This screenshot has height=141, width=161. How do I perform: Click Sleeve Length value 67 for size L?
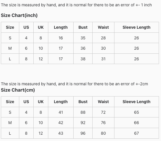137,133
